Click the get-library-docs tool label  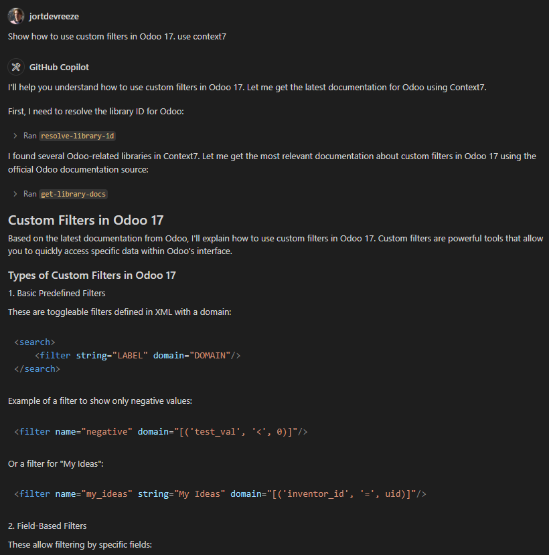73,194
